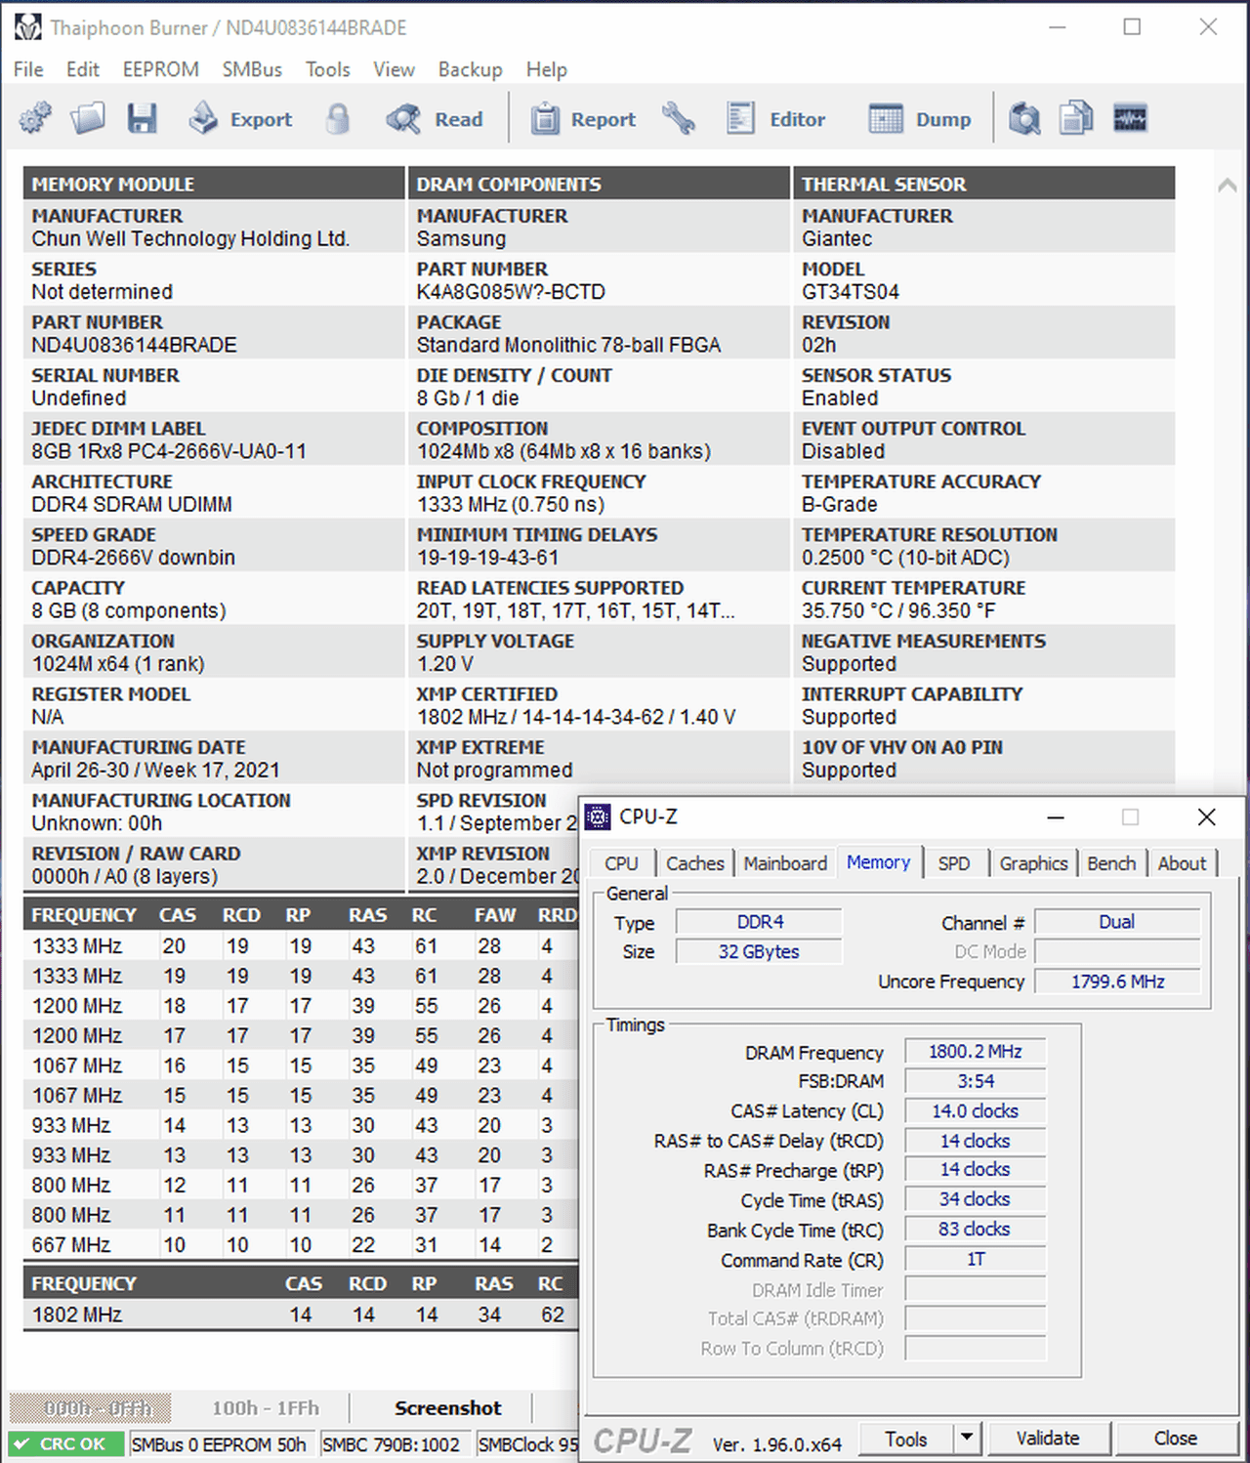The height and width of the screenshot is (1463, 1250).
Task: Open the Edit menu
Action: coord(83,69)
